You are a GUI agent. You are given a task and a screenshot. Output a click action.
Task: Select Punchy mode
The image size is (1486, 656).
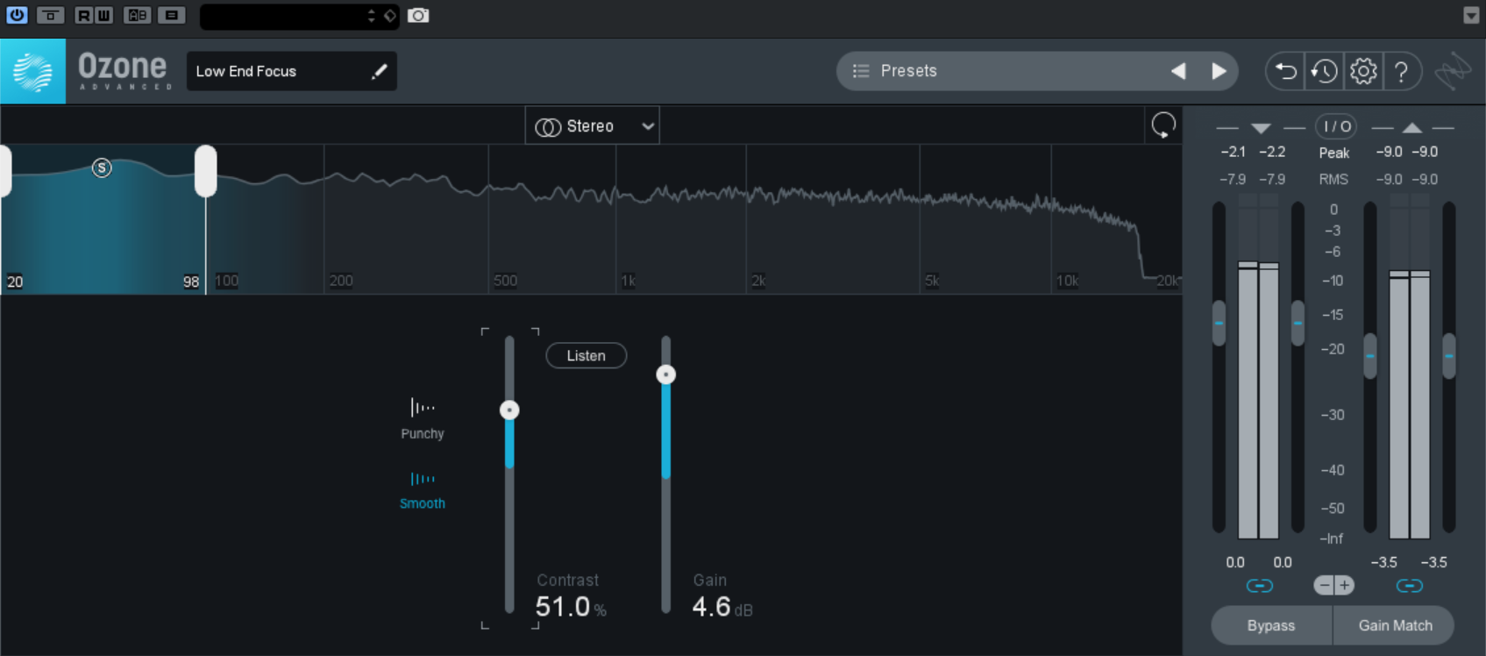pos(423,418)
